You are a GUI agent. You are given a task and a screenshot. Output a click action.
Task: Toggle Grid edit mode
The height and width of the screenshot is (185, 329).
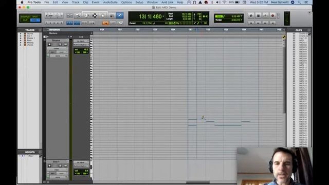[35, 20]
